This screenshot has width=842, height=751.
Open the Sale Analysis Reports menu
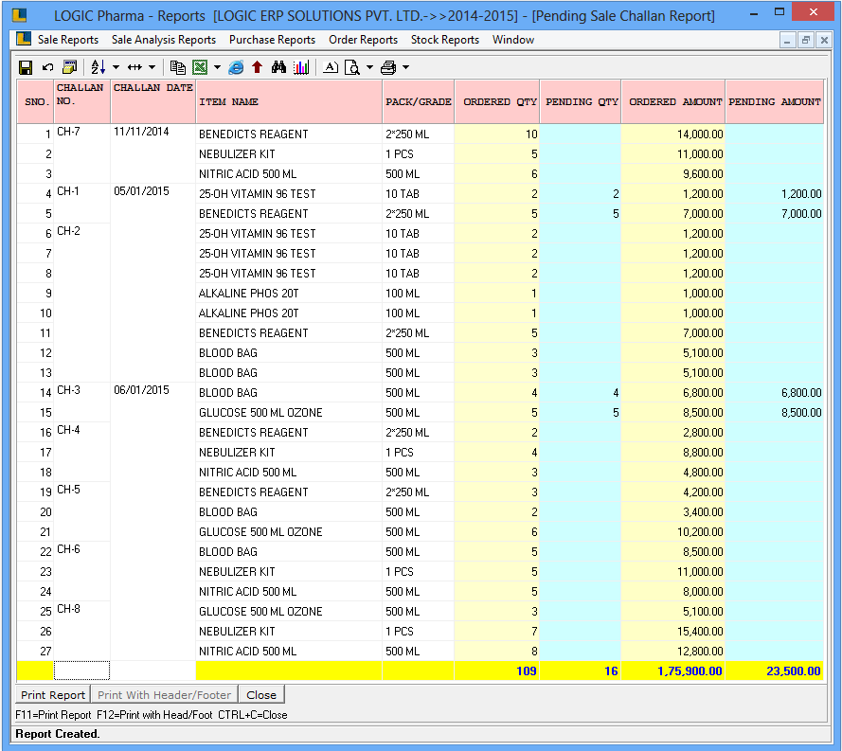click(164, 40)
